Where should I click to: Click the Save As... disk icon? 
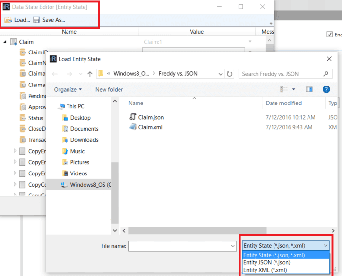tap(36, 20)
